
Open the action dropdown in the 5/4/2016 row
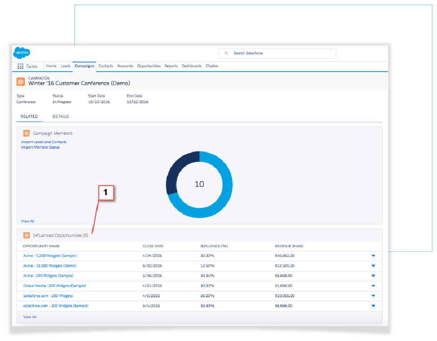(373, 306)
